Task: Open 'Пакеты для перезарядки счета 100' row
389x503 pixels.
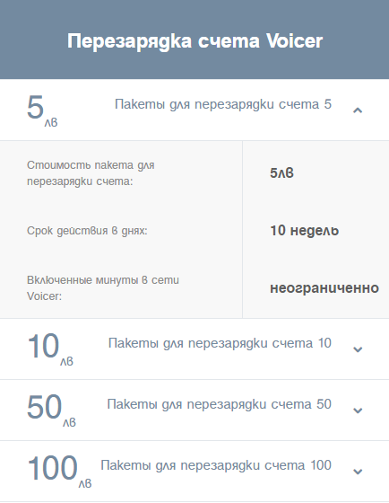Action: point(194,472)
